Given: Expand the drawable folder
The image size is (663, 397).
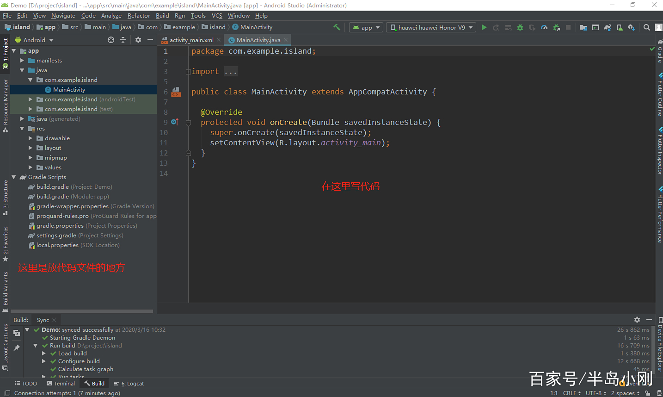Looking at the screenshot, I should click(31, 138).
